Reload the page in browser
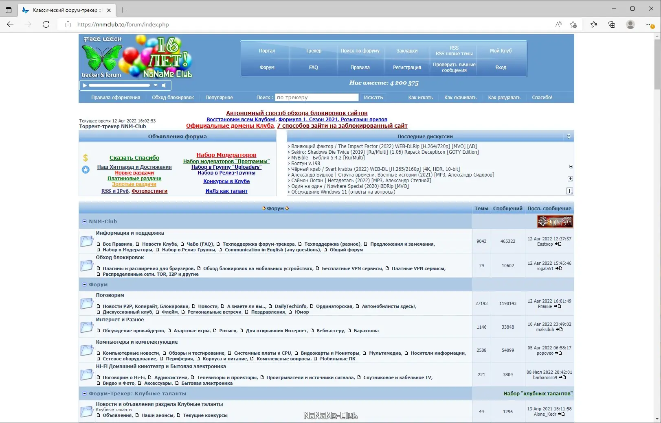661x423 pixels. coord(46,24)
